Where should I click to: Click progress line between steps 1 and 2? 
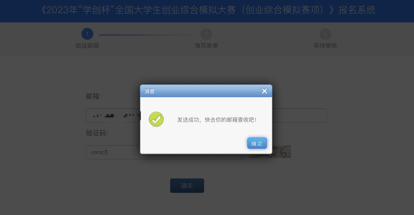(146, 35)
